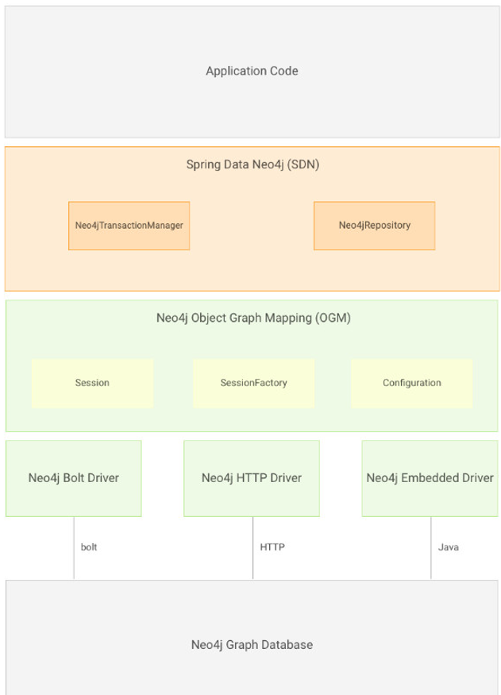Click the Neo4jRepository box
The width and height of the screenshot is (501, 695).
click(374, 226)
